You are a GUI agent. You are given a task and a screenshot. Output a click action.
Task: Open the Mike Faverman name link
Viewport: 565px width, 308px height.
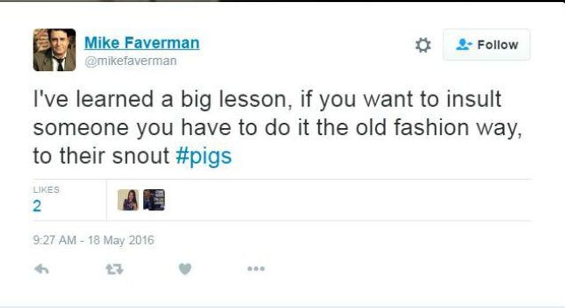pyautogui.click(x=142, y=43)
